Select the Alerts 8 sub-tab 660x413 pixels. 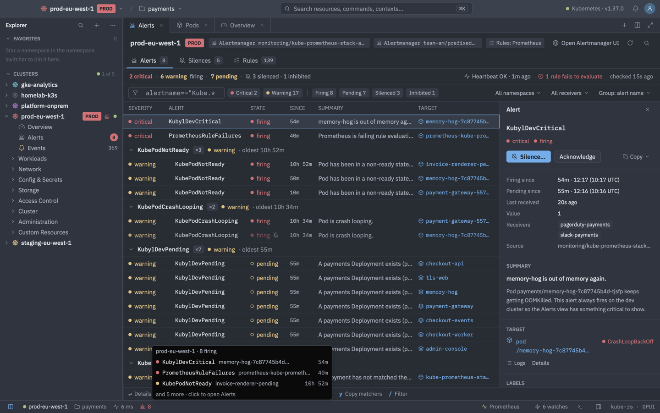149,61
